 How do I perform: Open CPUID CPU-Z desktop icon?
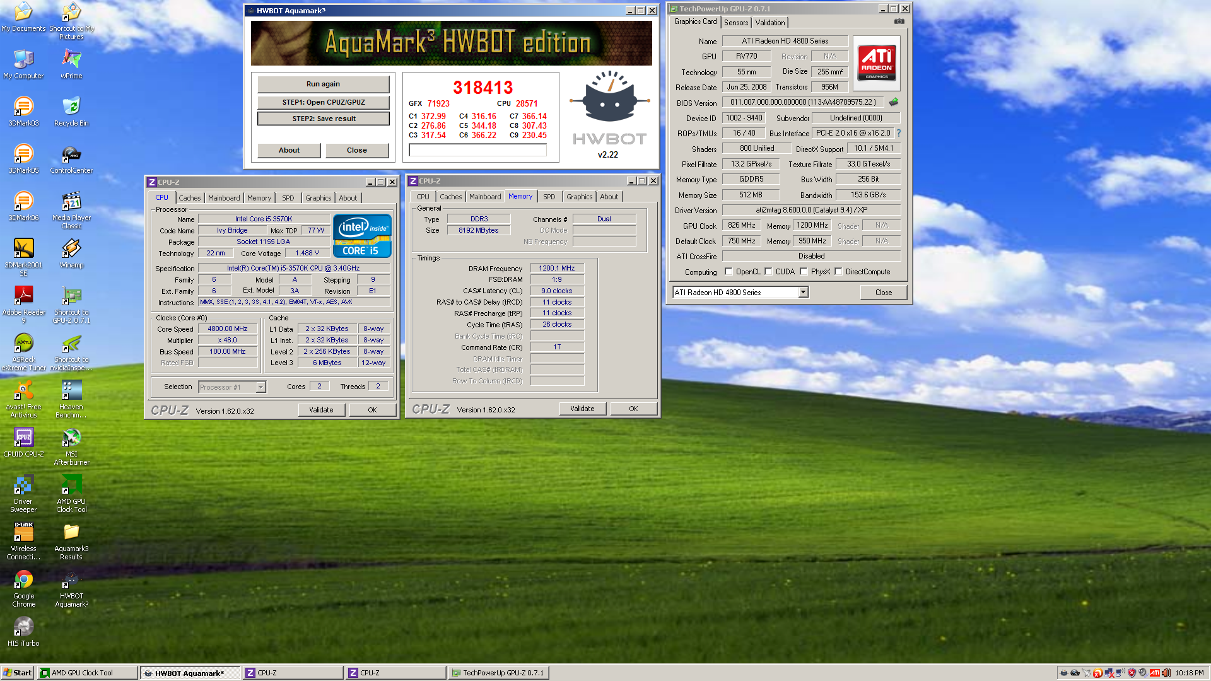click(23, 442)
